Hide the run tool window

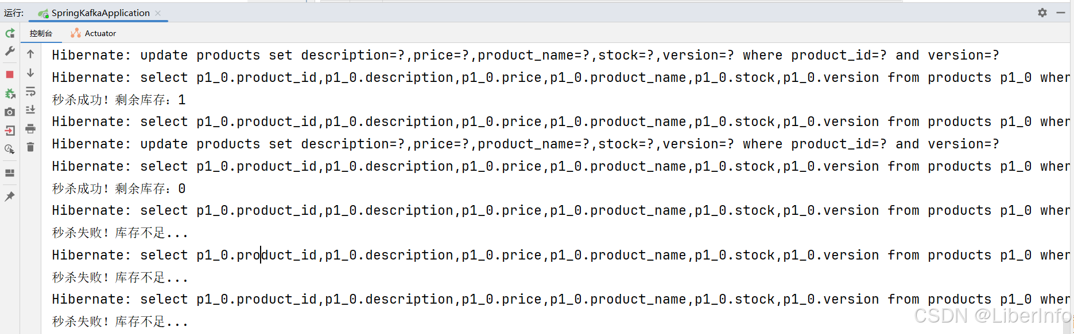1061,13
